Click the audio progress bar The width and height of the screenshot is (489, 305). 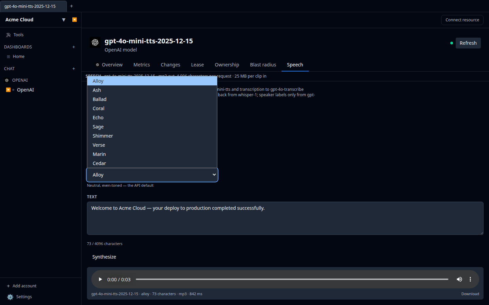click(292, 280)
